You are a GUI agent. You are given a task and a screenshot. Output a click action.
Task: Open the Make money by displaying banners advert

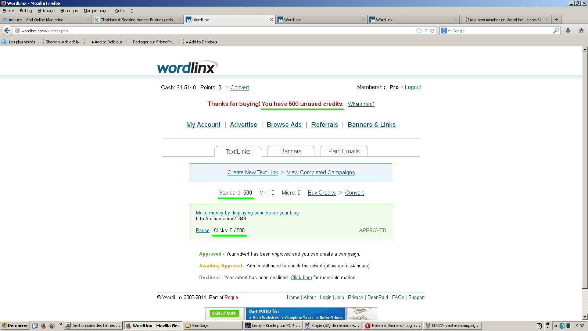(247, 213)
